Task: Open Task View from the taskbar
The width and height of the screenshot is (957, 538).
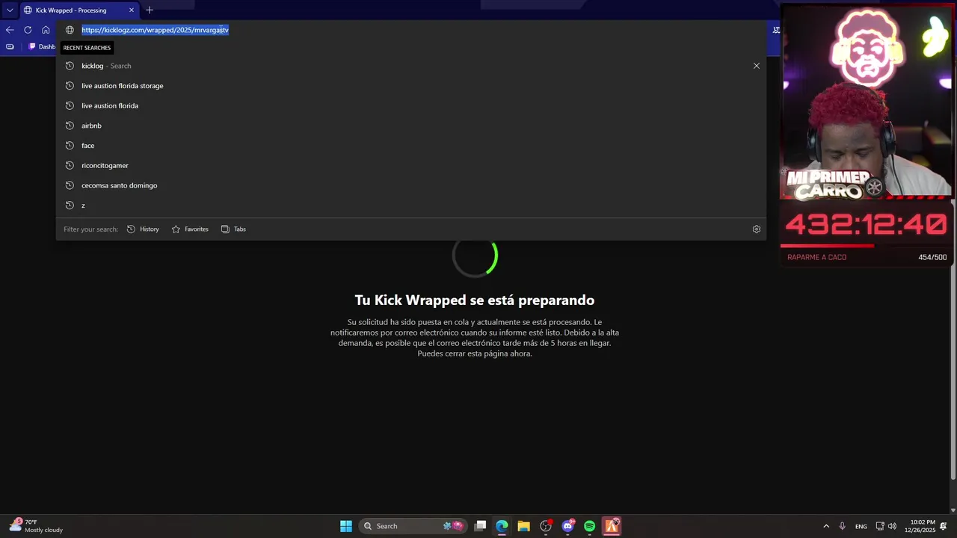Action: [481, 526]
